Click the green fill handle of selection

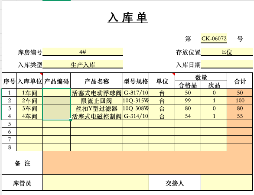(x=71, y=120)
